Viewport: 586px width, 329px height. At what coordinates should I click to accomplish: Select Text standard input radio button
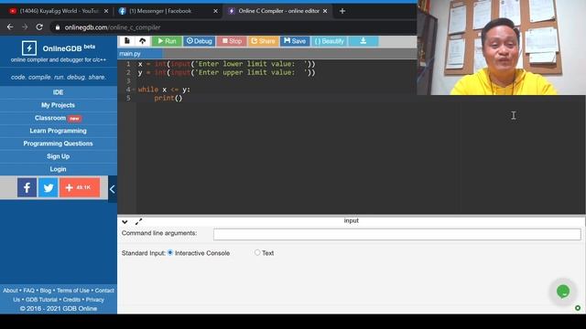click(x=257, y=252)
